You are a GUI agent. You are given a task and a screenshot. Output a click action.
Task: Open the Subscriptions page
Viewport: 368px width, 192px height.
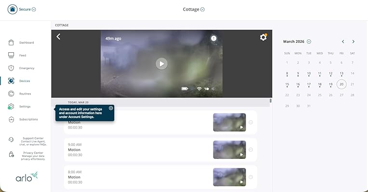(28, 119)
